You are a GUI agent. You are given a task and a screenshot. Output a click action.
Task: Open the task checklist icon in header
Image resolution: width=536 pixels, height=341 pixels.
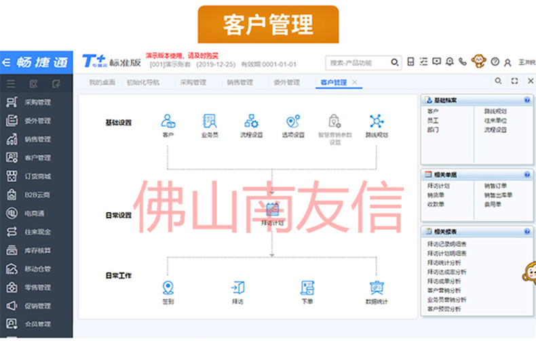point(423,62)
